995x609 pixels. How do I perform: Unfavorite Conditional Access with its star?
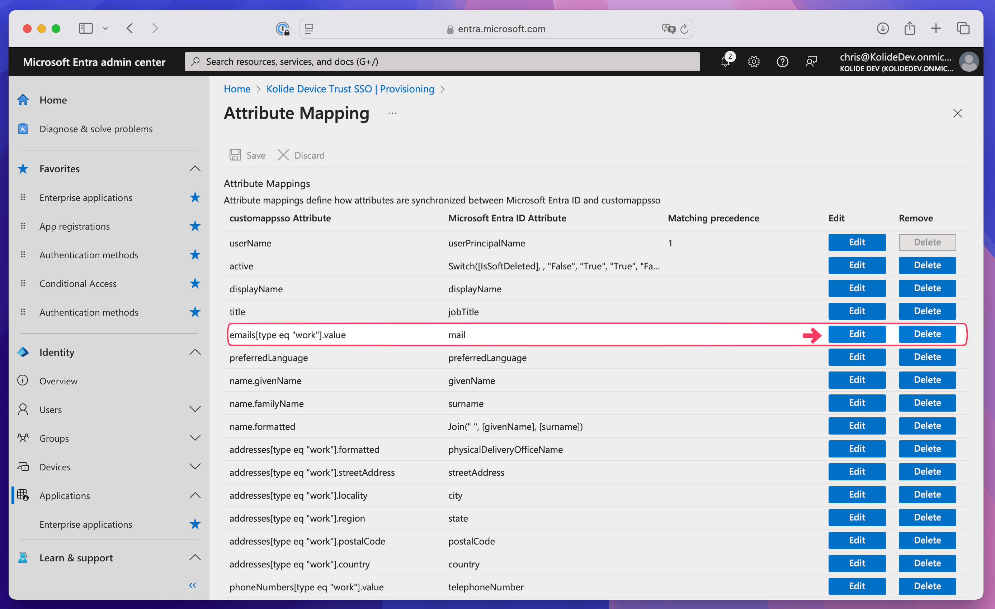coord(195,283)
